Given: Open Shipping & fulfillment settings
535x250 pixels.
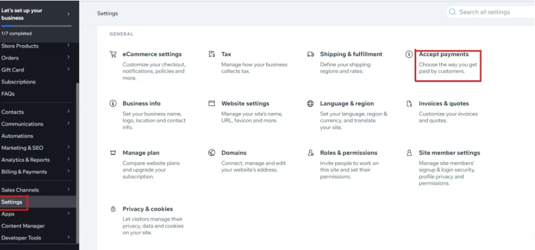Looking at the screenshot, I should (x=351, y=54).
